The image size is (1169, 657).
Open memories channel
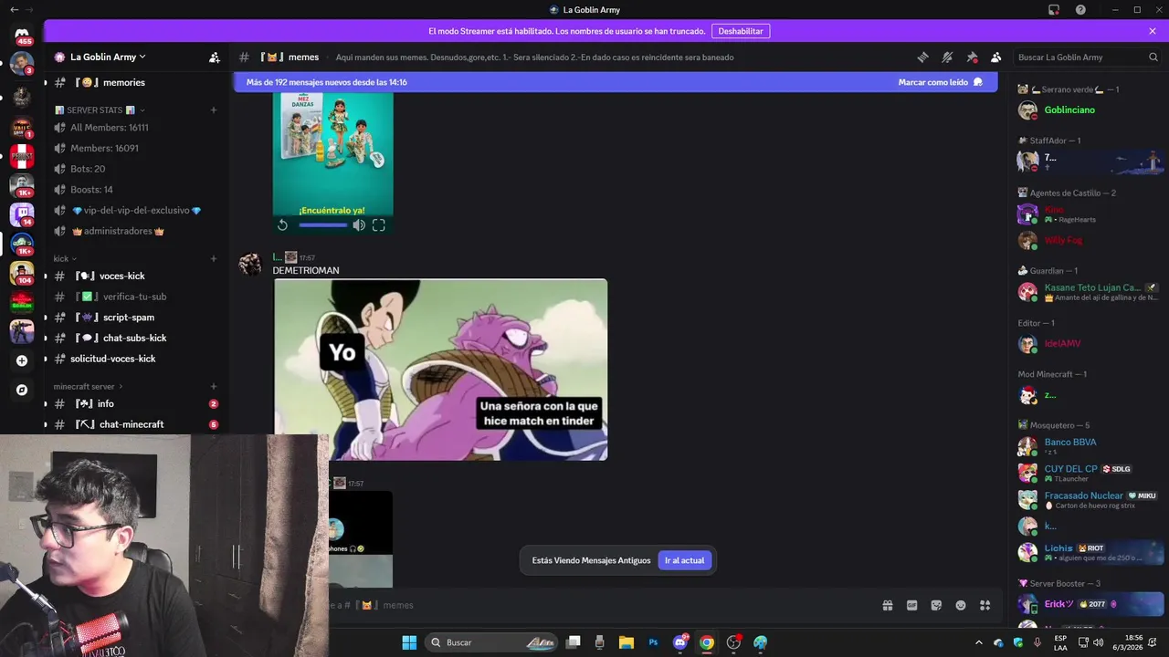pyautogui.click(x=135, y=82)
